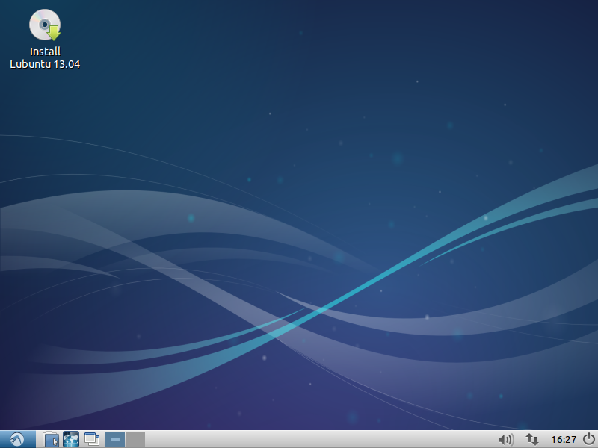Click the network connections tray icon
This screenshot has width=598, height=448.
coord(532,440)
